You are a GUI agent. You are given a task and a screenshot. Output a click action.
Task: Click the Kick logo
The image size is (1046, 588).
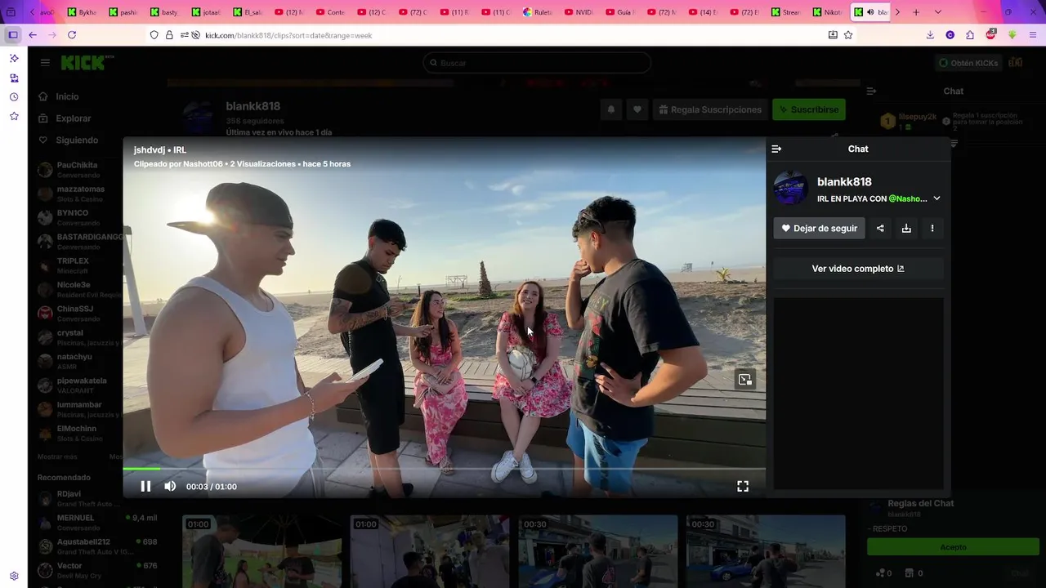[83, 63]
